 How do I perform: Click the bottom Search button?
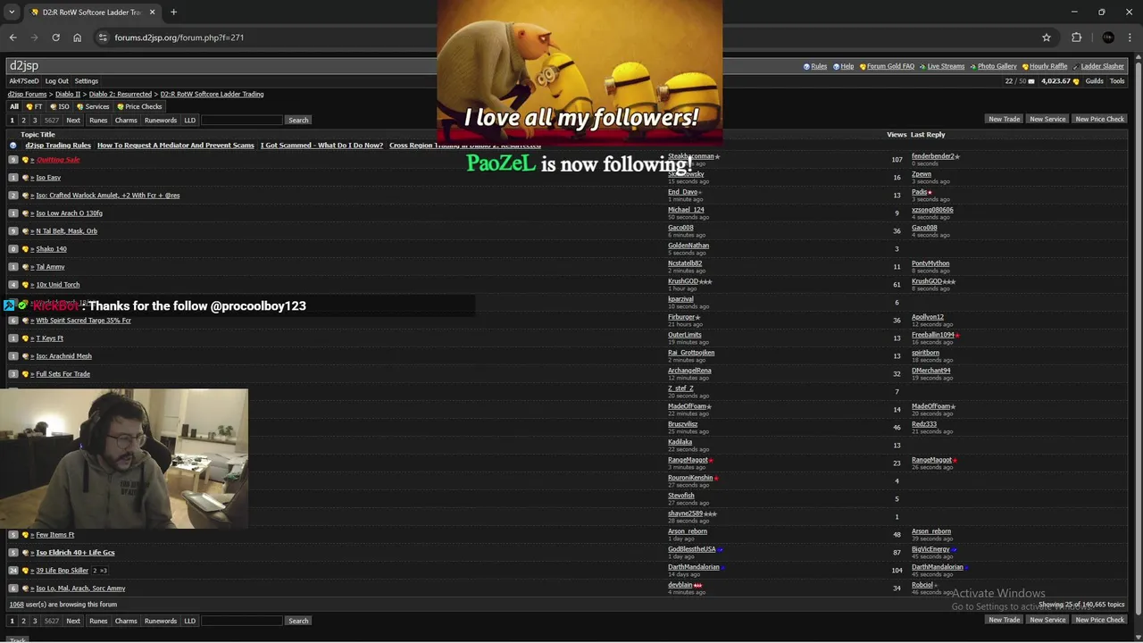pos(298,621)
